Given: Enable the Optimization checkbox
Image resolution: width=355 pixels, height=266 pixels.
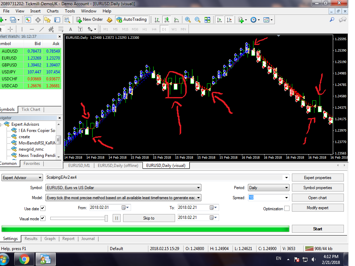Looking at the screenshot, I should (x=287, y=209).
